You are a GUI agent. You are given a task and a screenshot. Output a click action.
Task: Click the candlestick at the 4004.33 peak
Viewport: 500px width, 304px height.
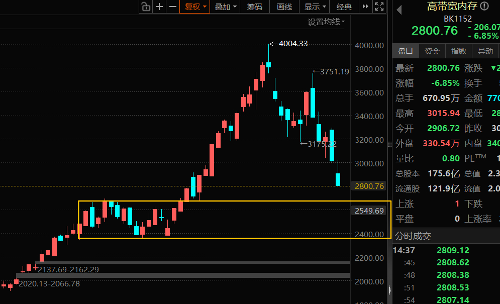(269, 65)
